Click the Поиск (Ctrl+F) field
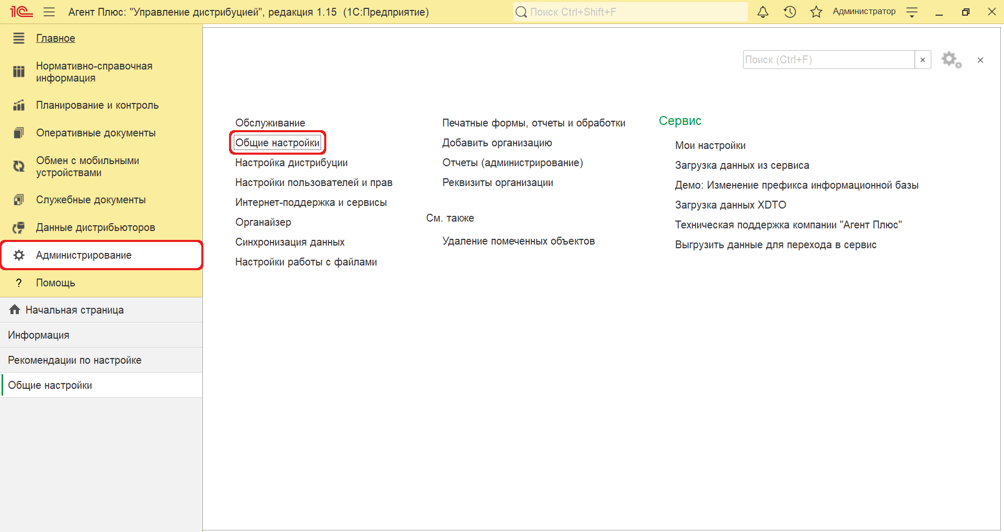This screenshot has width=1004, height=532. point(829,60)
